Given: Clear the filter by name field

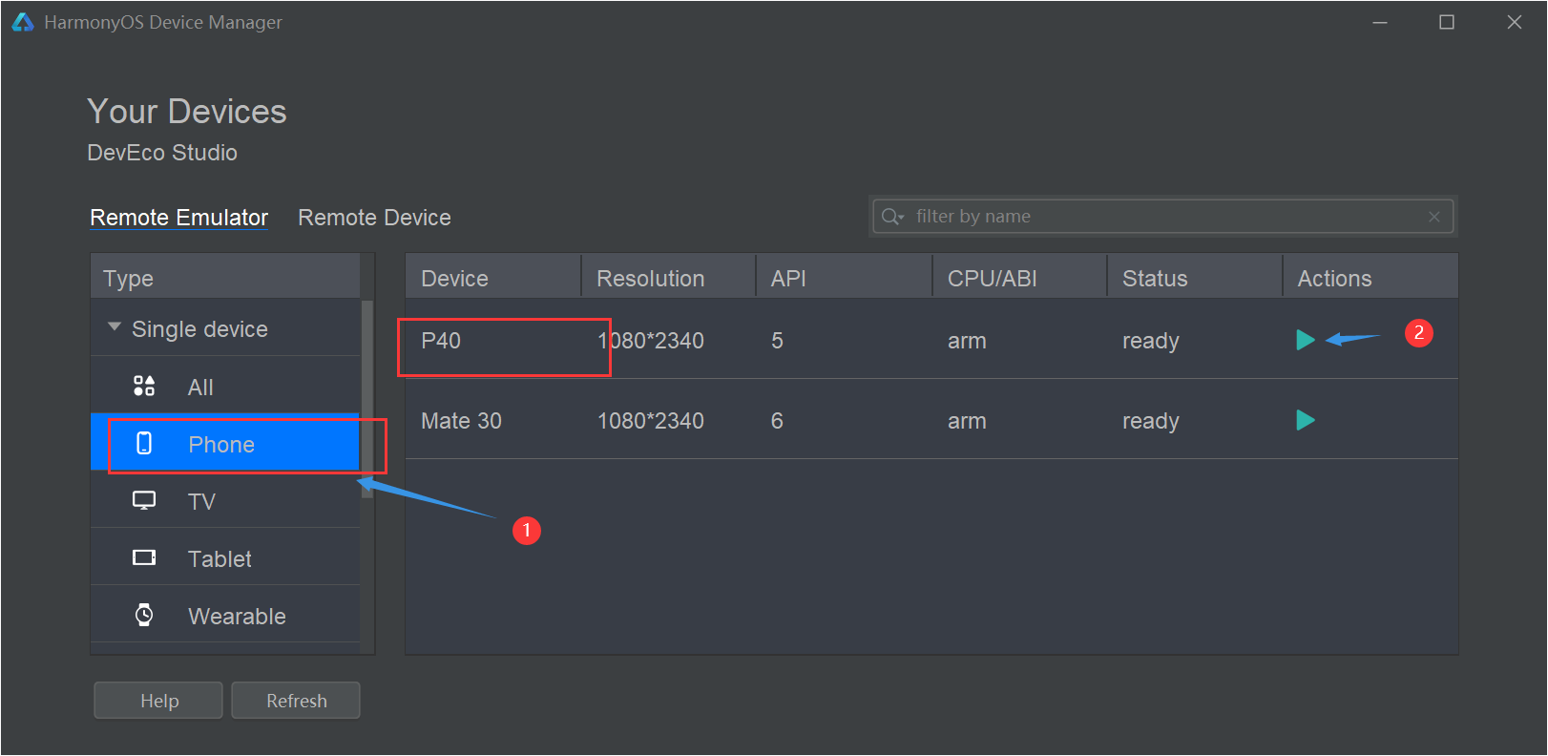Looking at the screenshot, I should [x=1433, y=217].
